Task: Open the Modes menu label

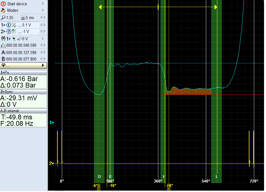Action: (13, 10)
